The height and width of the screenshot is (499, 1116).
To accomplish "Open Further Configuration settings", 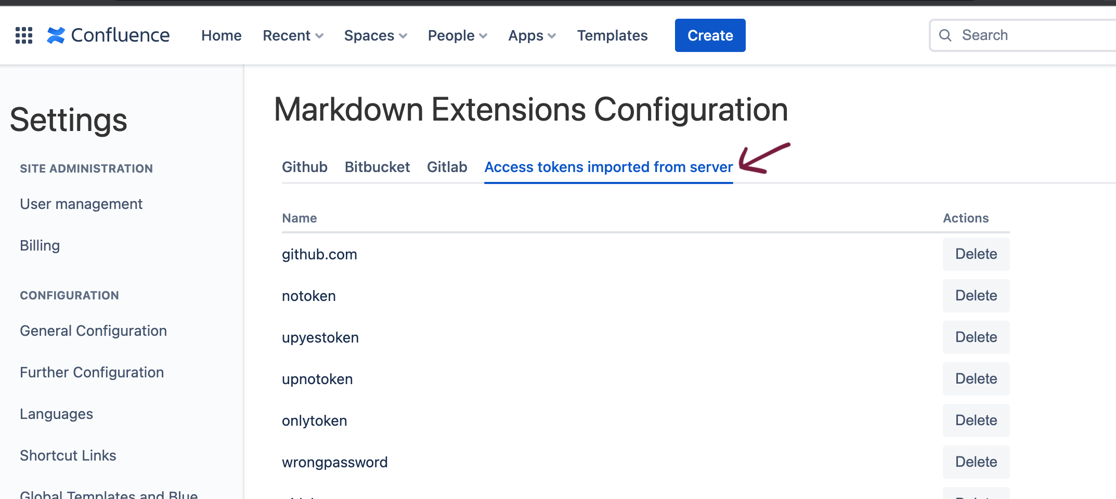I will tap(92, 372).
